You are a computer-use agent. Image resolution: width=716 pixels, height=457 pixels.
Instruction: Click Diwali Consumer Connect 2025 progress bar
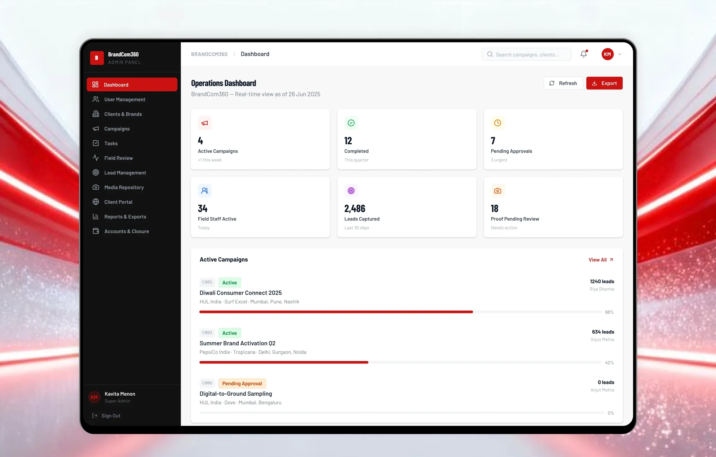[x=400, y=312]
